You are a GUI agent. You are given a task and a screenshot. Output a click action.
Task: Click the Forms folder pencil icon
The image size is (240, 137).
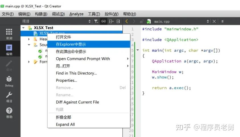coord(35,62)
